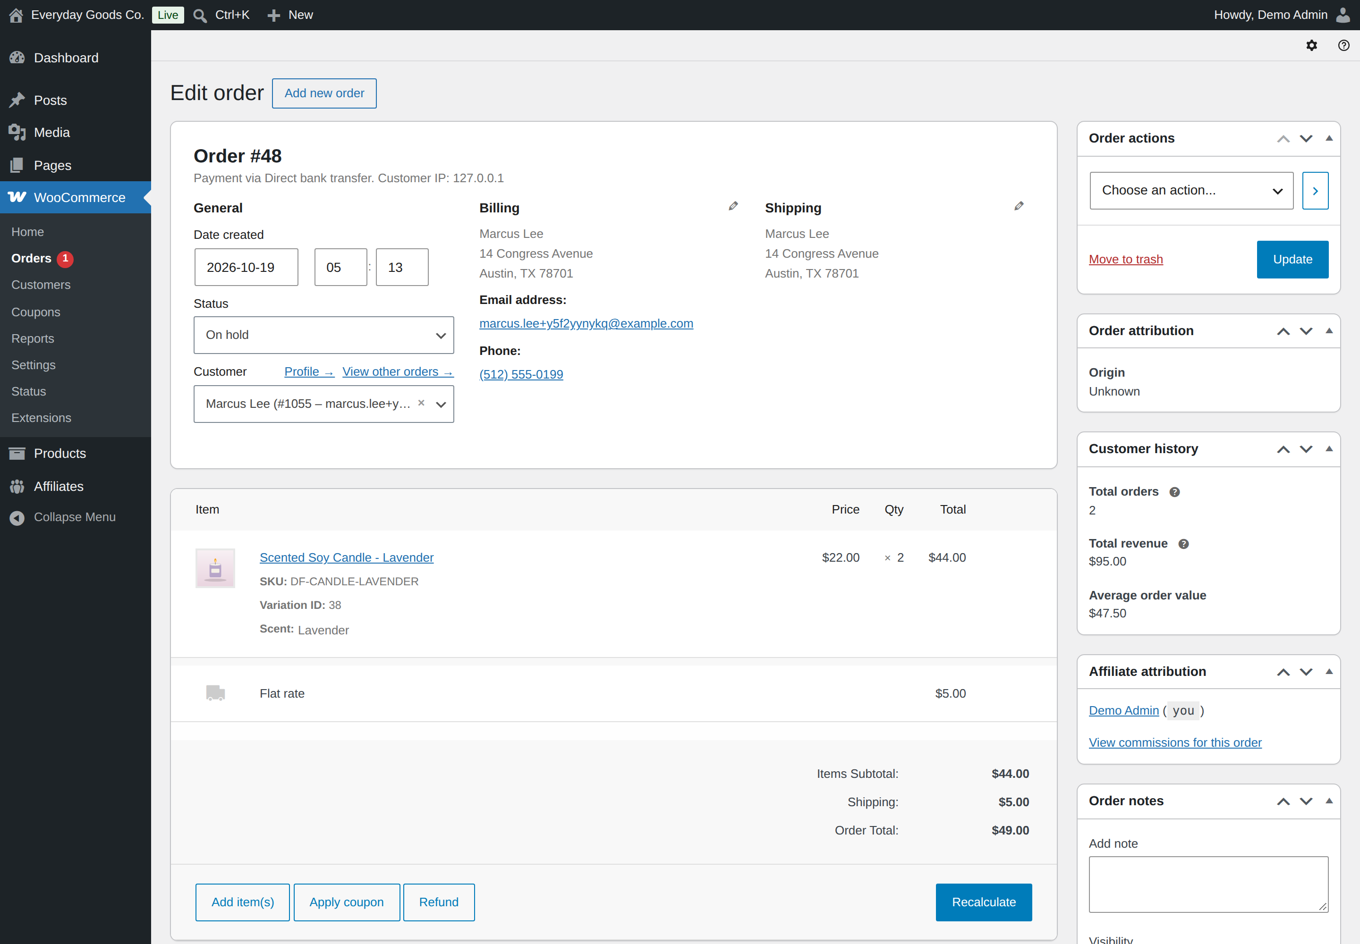
Task: Click the Total orders help tooltip icon
Action: (1174, 492)
